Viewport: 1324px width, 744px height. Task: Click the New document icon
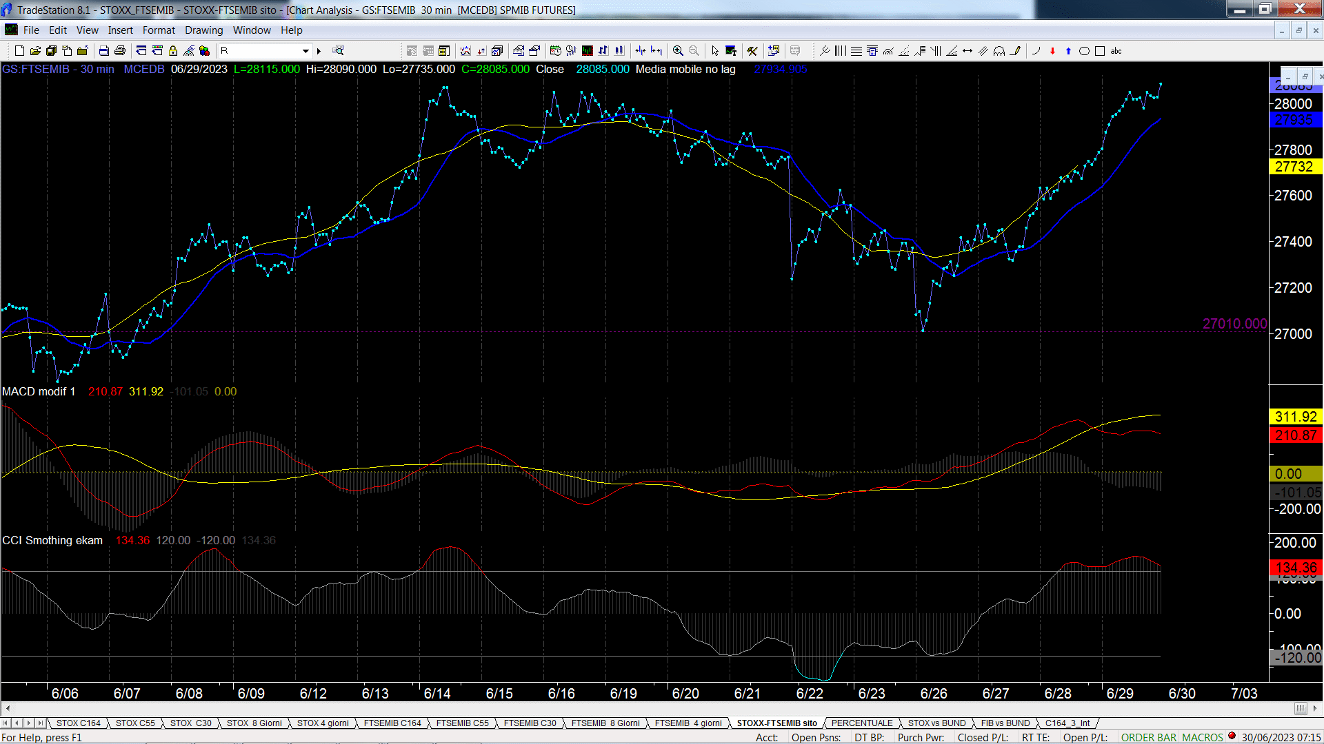[19, 51]
